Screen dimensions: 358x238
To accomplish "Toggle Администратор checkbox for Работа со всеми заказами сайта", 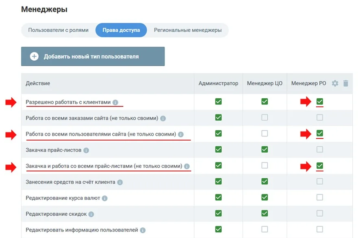I will pos(218,117).
